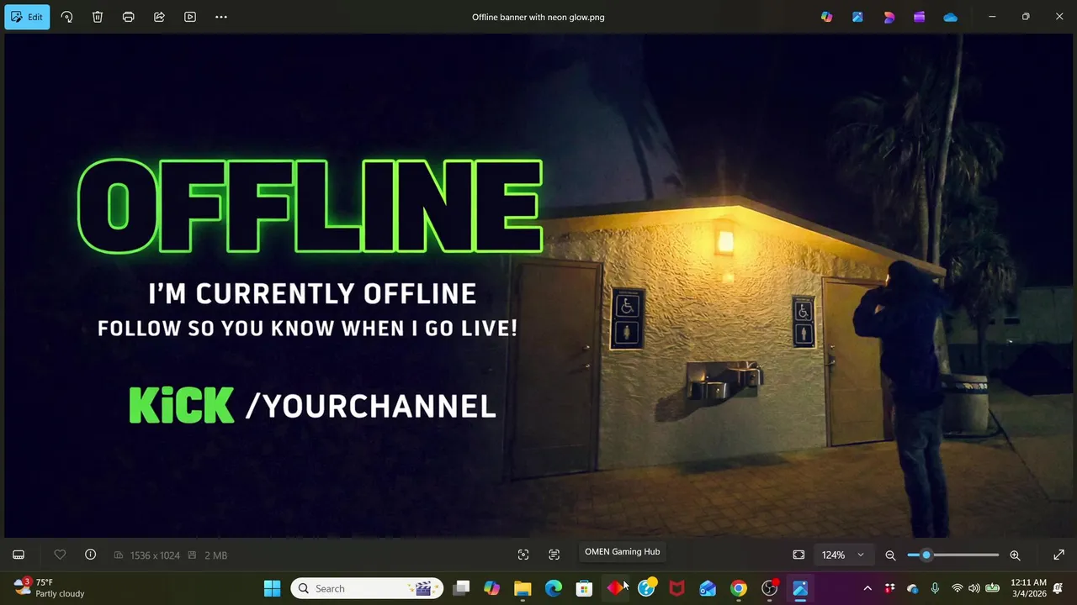Open Microsoft Store from the taskbar
Screen dimensions: 1077x605
tap(584, 588)
